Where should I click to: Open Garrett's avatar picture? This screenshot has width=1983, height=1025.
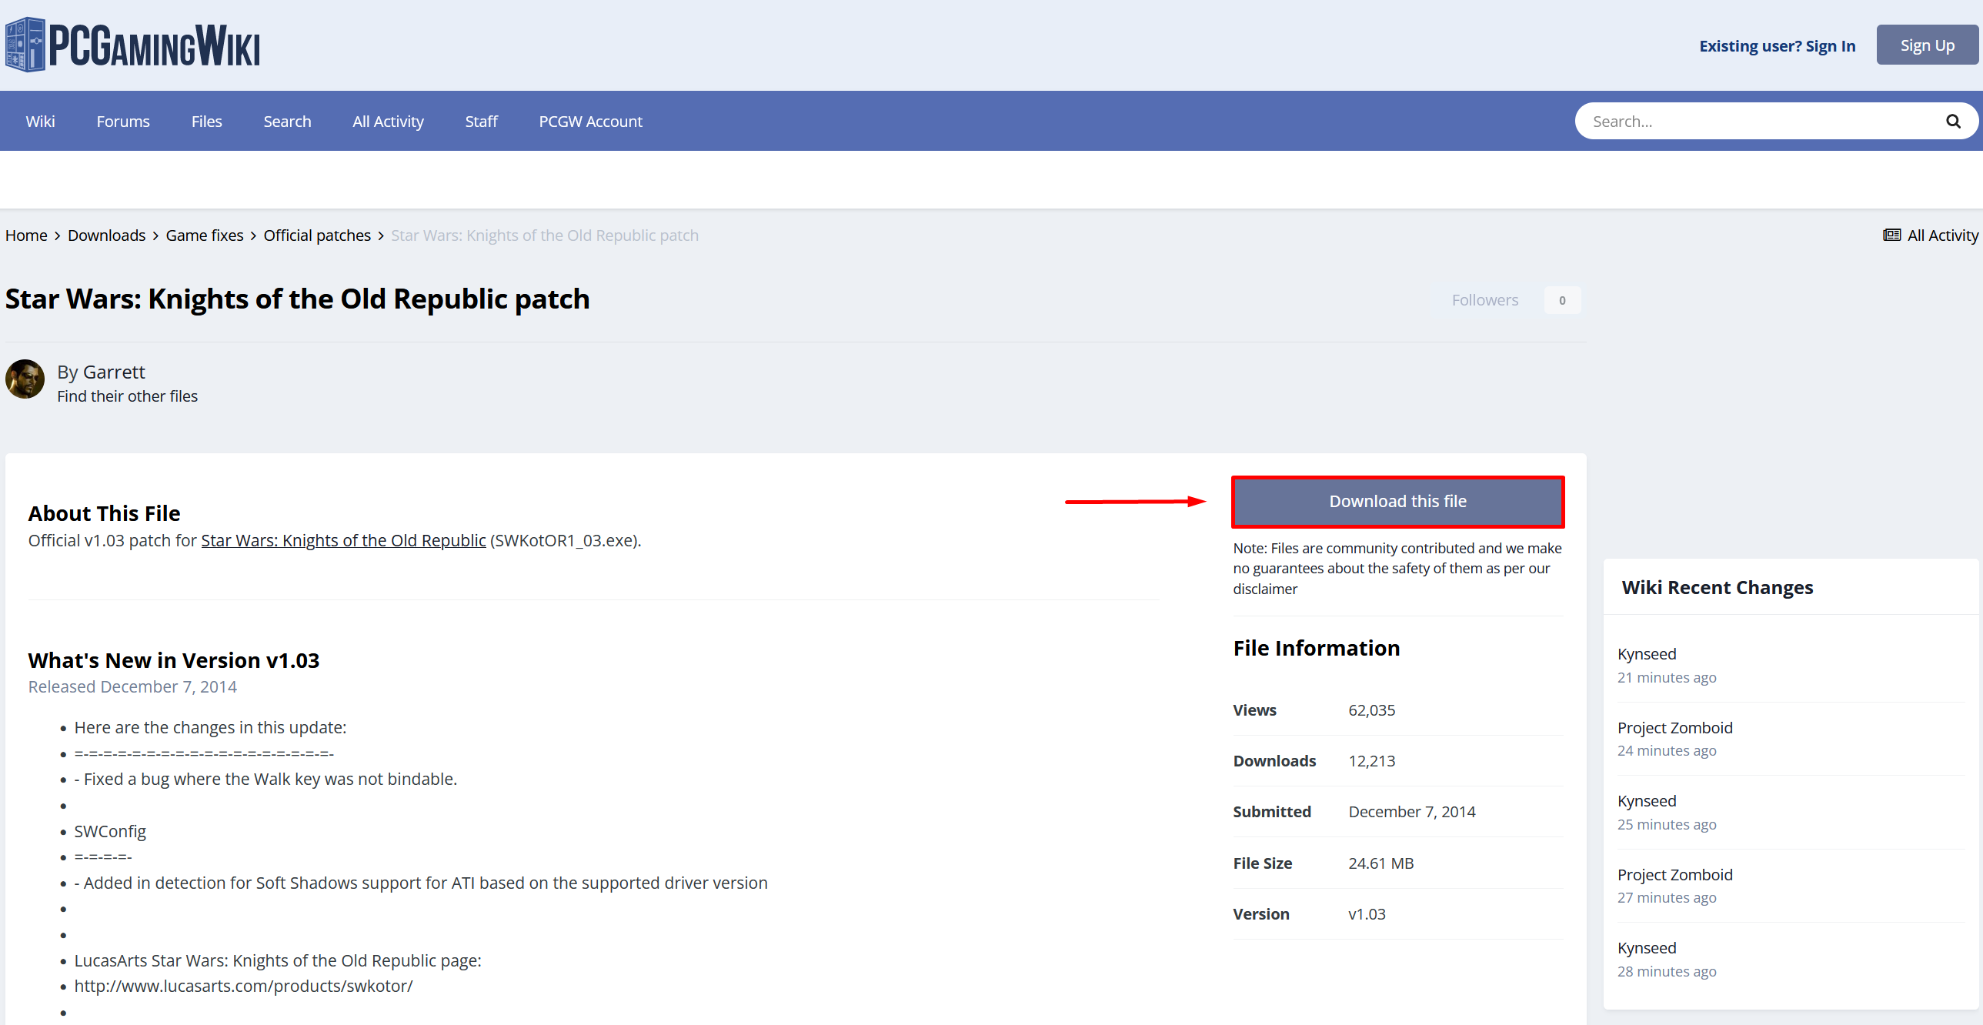tap(25, 379)
